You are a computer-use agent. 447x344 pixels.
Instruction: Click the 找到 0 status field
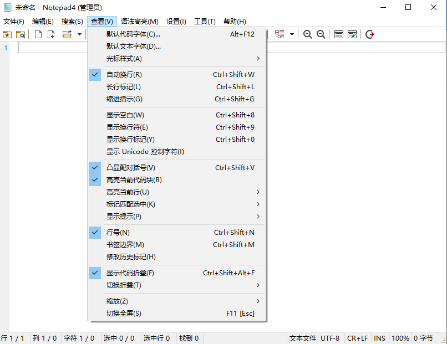tap(189, 338)
